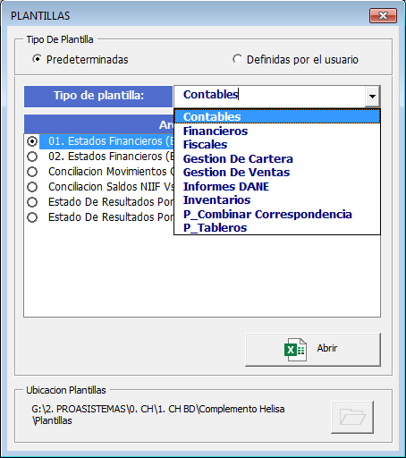Collapse the Tipo de plantilla dropdown arrow

coord(372,96)
